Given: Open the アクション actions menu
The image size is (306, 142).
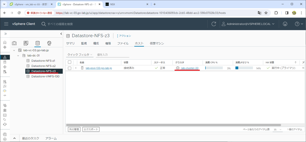Looking at the screenshot, I should pyautogui.click(x=124, y=36).
